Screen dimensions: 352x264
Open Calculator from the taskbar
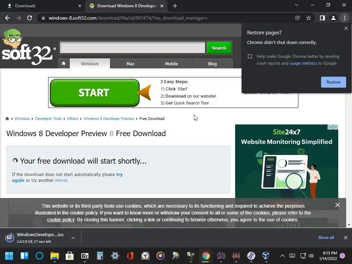tap(100, 256)
